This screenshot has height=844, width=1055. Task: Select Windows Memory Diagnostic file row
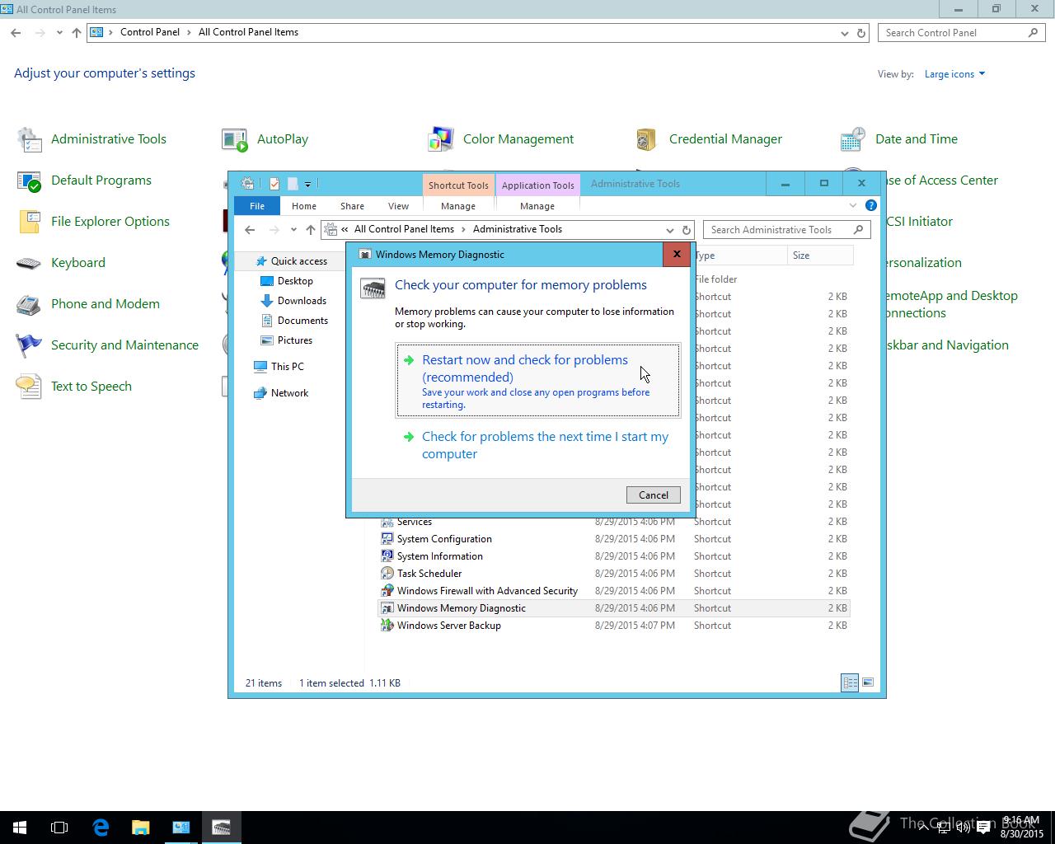[613, 608]
